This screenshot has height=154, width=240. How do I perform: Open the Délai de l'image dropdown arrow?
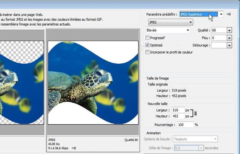(x=201, y=148)
